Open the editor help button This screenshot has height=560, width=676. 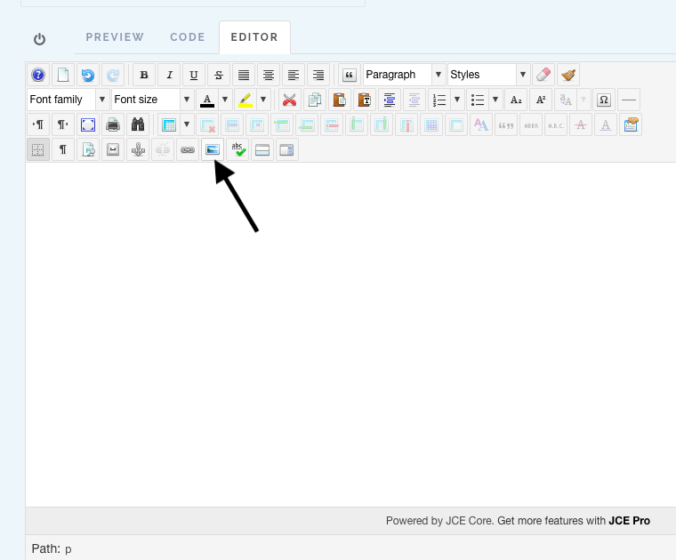click(x=38, y=75)
